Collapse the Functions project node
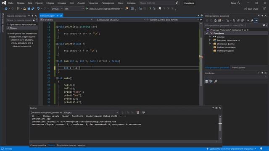The width and height of the screenshot is (269, 151). 207,34
